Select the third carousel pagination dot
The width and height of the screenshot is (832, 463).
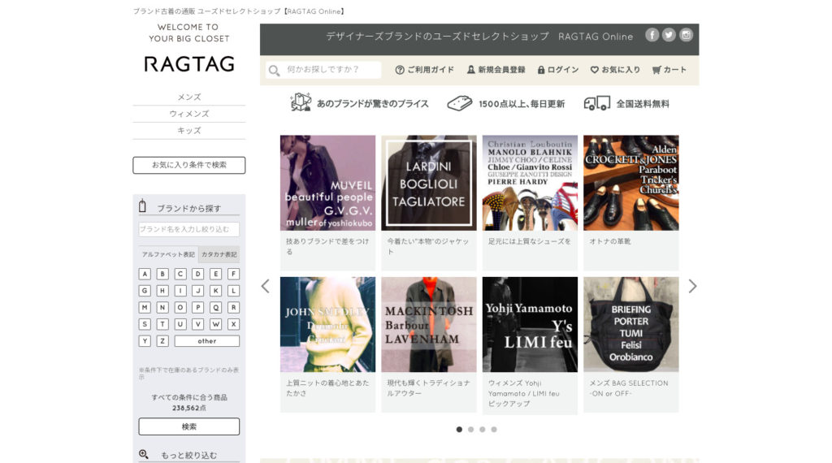[483, 430]
